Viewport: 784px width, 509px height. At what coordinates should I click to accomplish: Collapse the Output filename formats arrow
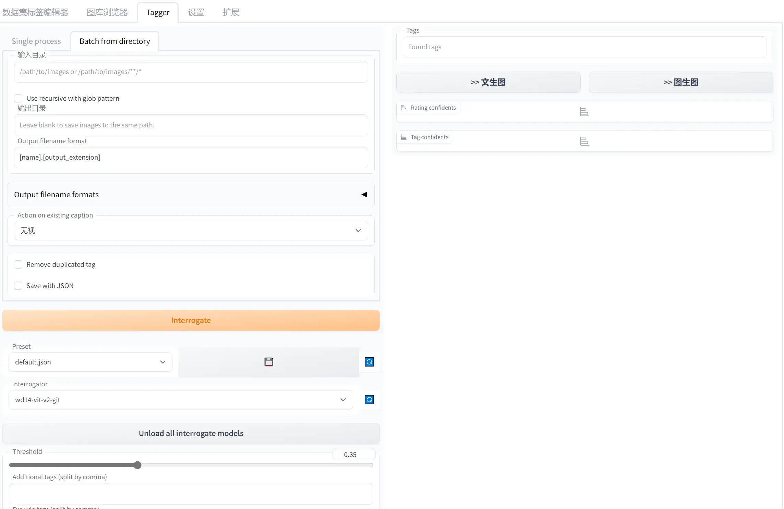[x=364, y=195]
